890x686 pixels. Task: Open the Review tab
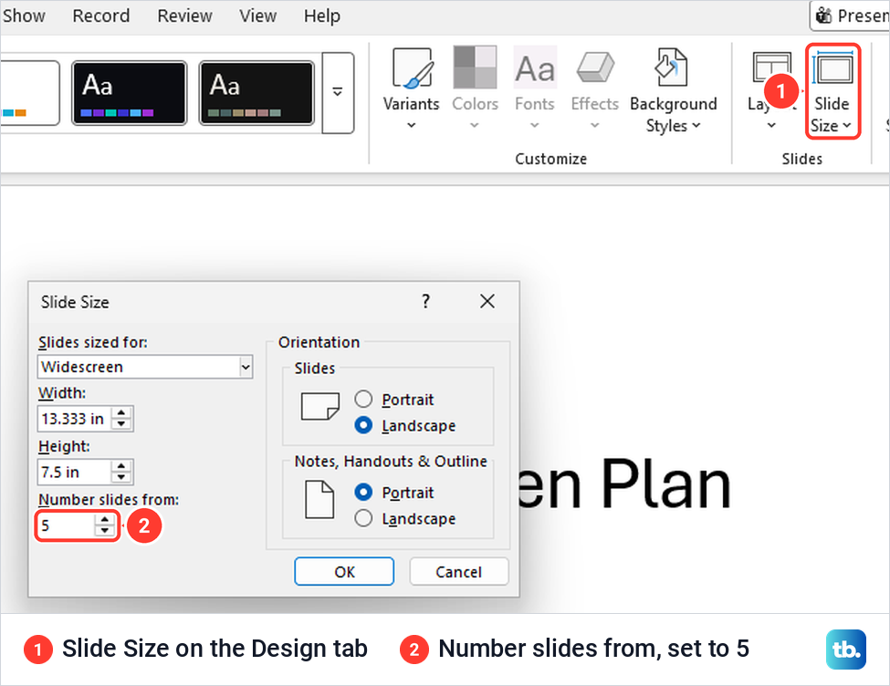point(185,16)
